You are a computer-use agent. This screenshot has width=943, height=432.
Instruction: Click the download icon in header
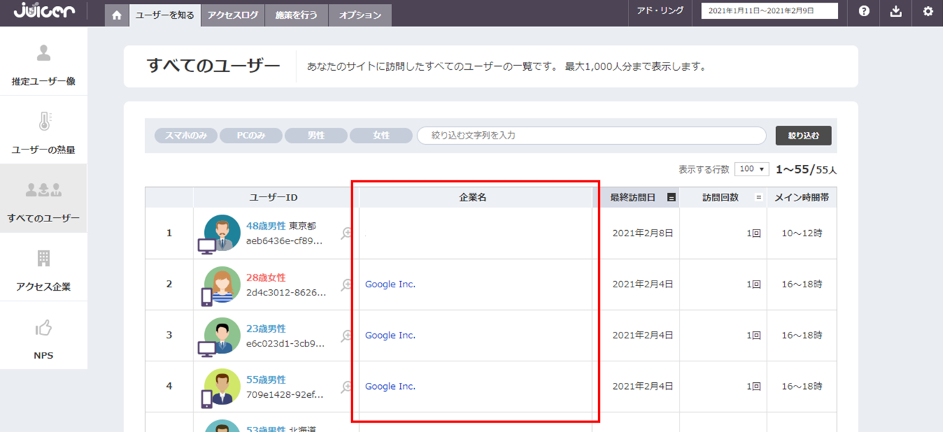pos(895,11)
